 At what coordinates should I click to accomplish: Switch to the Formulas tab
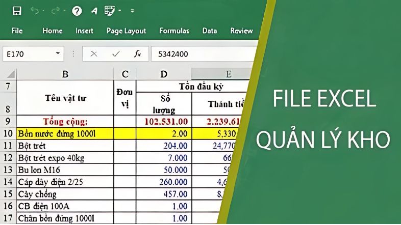pyautogui.click(x=174, y=31)
